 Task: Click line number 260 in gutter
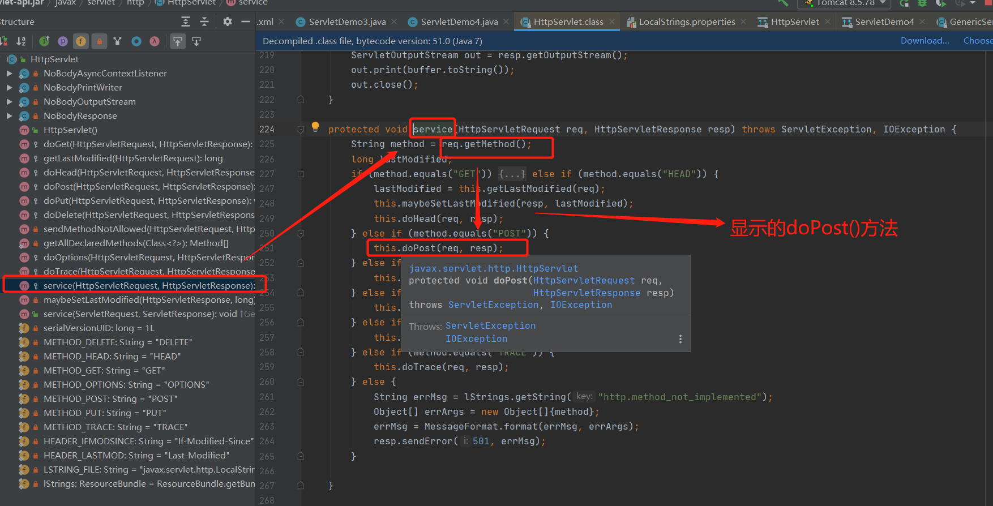coord(267,382)
